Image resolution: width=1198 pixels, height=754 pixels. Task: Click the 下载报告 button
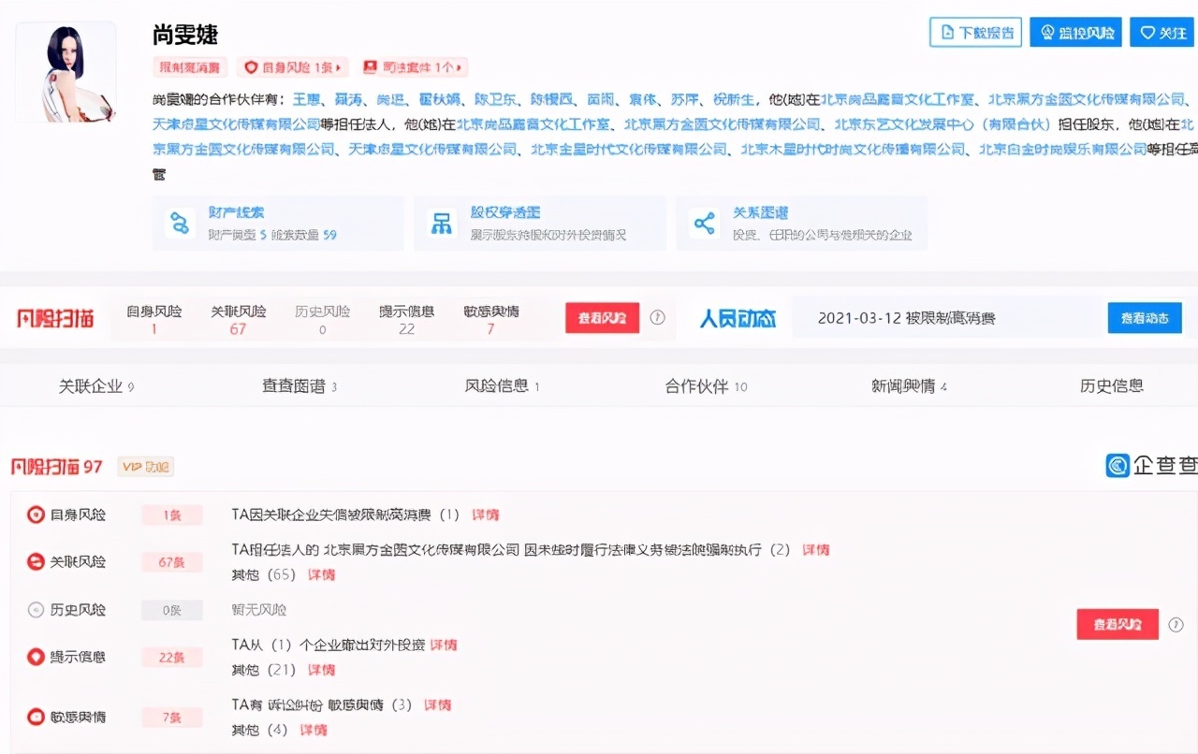point(974,32)
